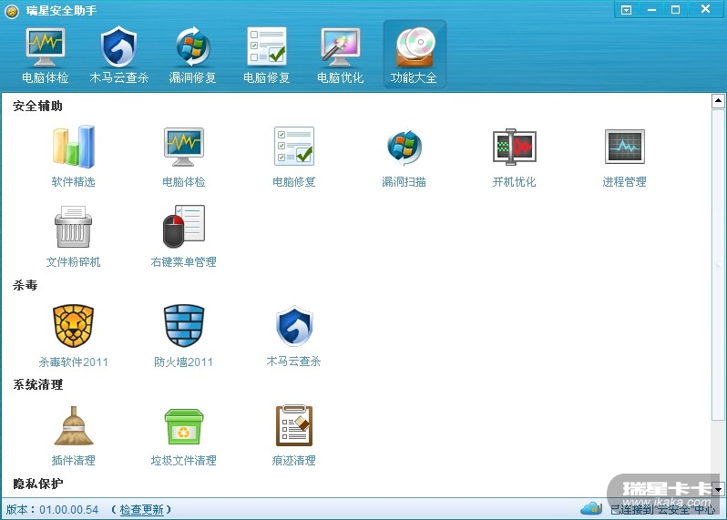Click the 右键菜单管理 label text
Viewport: 727px width, 520px height.
click(x=184, y=262)
